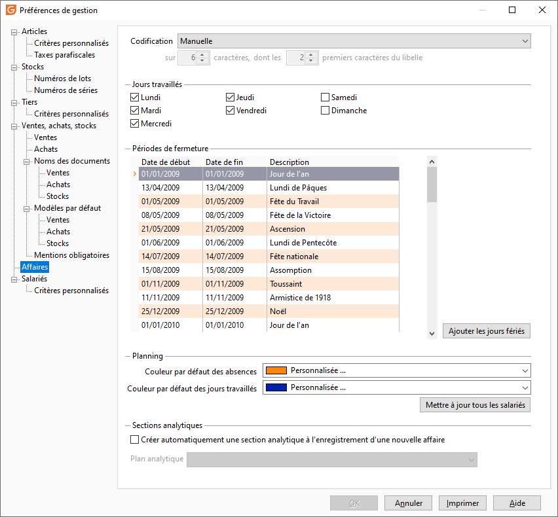Select the Lundi de Pâques row

(x=269, y=188)
